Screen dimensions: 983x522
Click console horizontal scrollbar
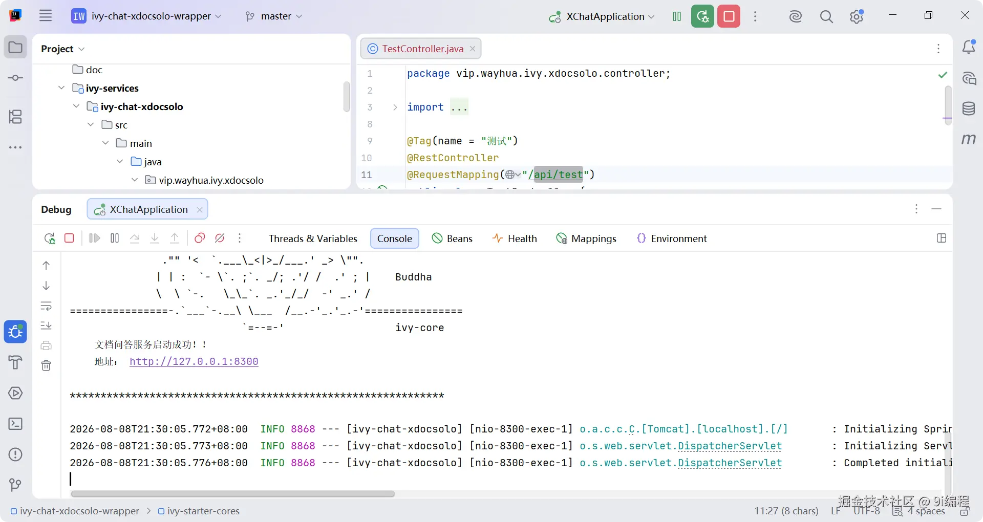coord(233,494)
